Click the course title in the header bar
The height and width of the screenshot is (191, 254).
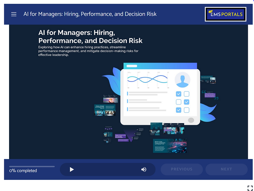point(90,14)
